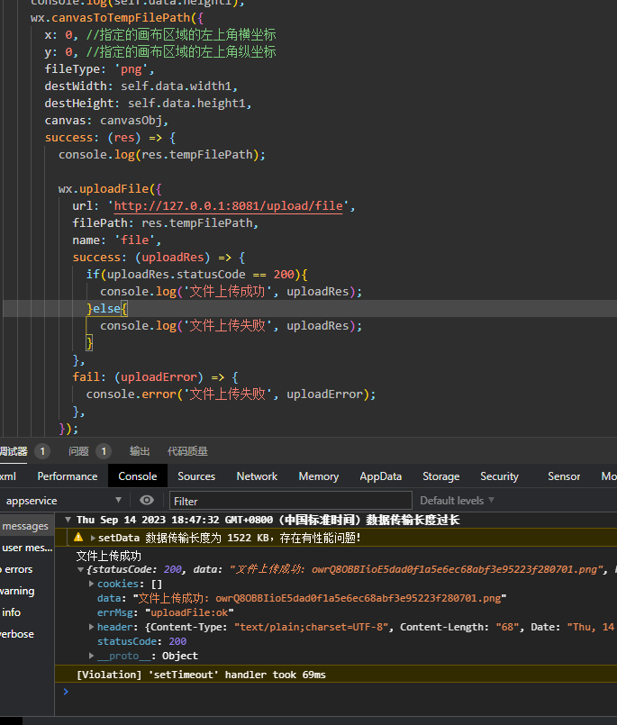Viewport: 617px width, 725px height.
Task: Select the user messages sidebar filter
Action: click(27, 548)
